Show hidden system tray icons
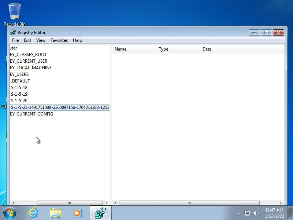The width and height of the screenshot is (293, 220). 238,213
